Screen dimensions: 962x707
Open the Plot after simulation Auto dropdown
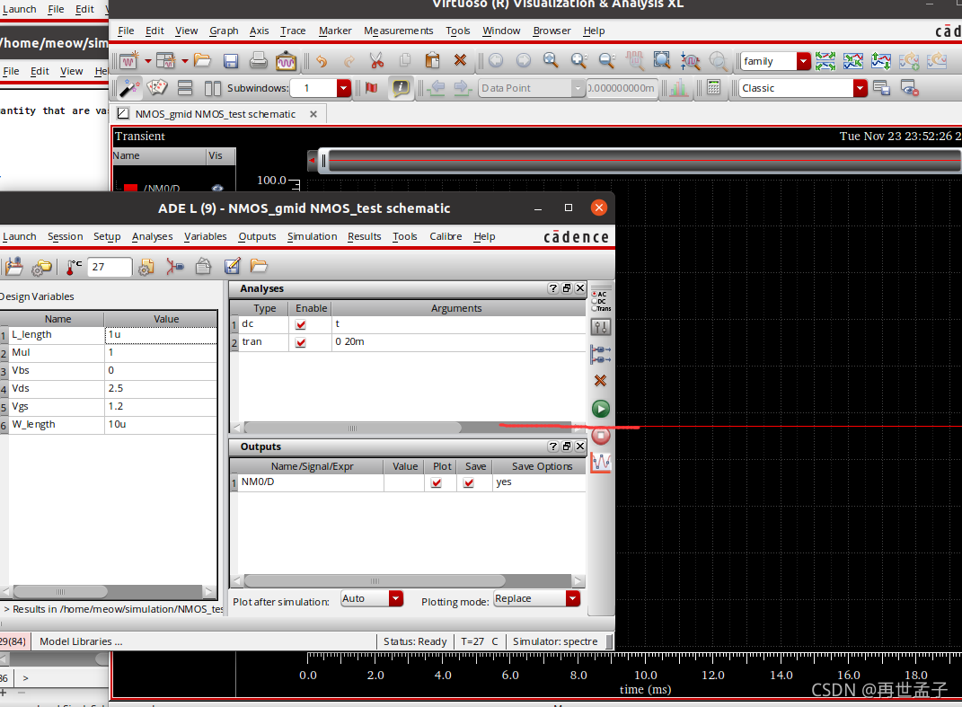click(x=396, y=598)
